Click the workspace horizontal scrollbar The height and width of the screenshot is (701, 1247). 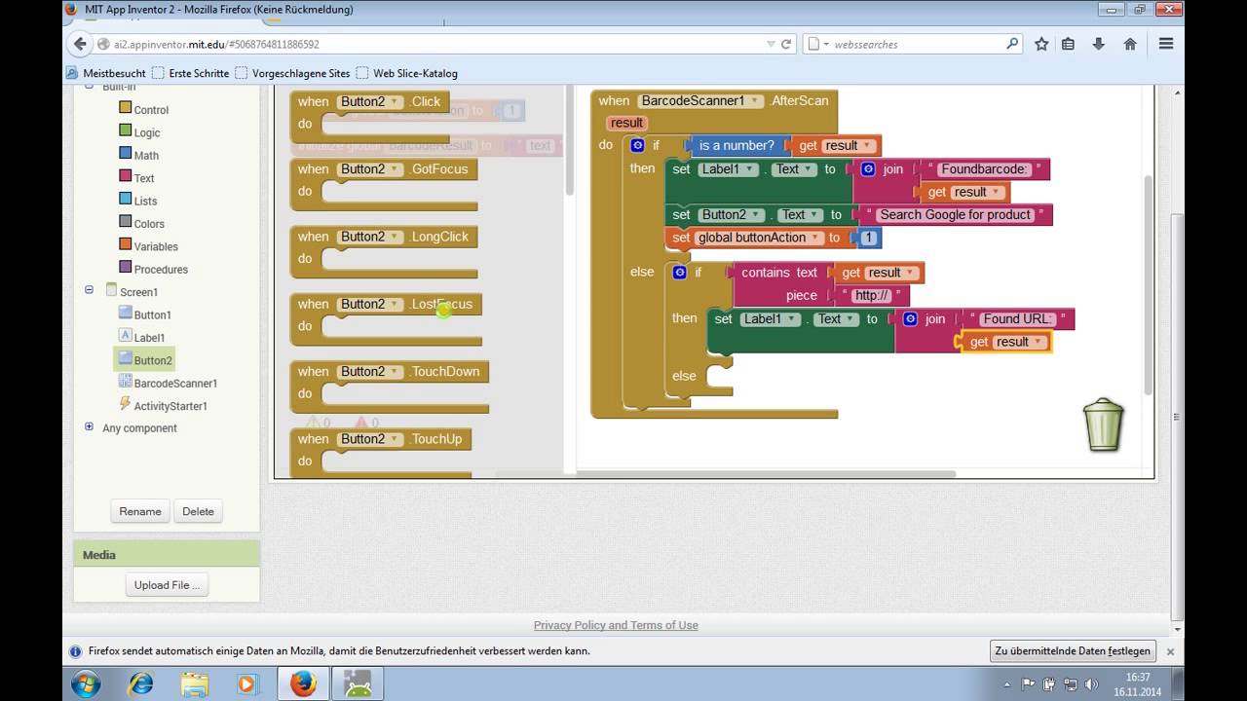(726, 474)
